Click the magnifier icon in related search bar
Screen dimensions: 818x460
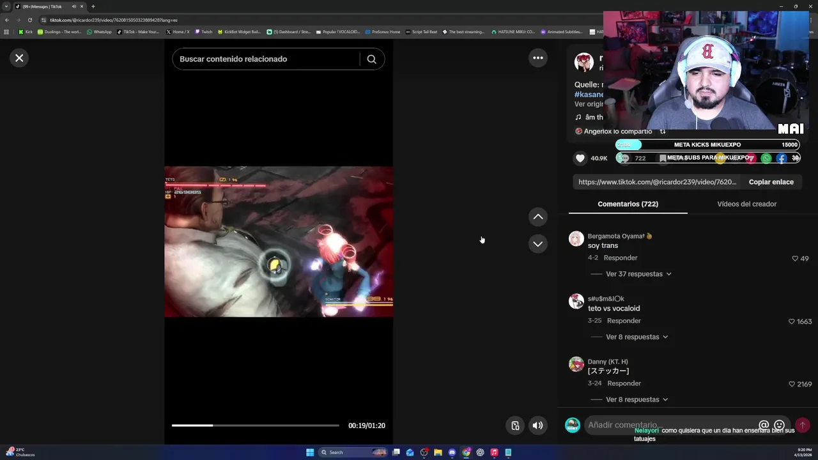[371, 59]
